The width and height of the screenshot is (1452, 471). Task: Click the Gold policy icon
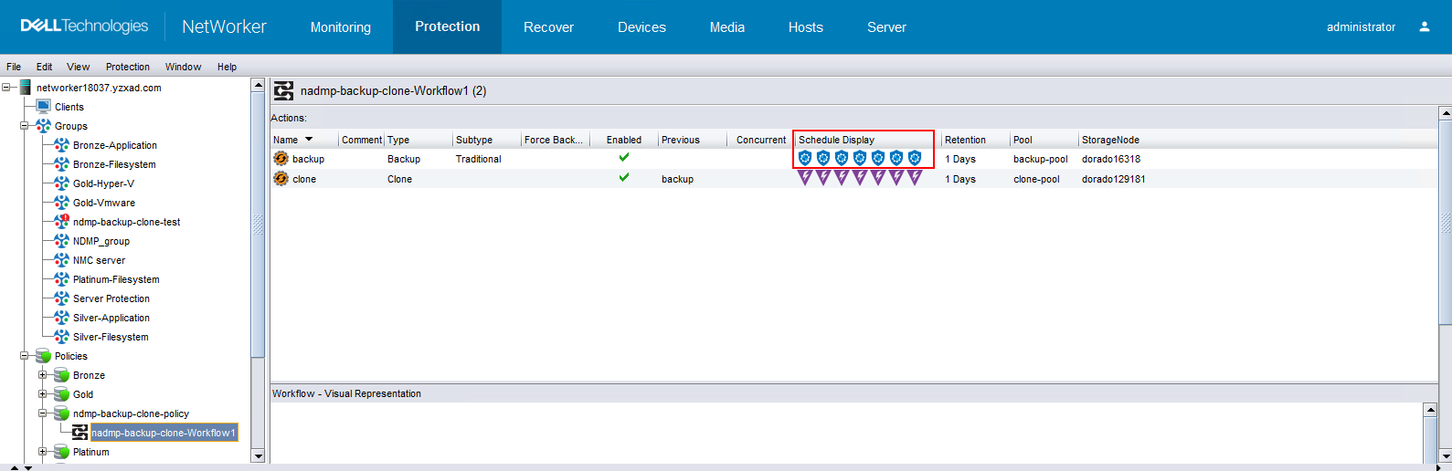(61, 394)
